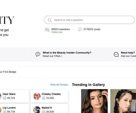Click Lip Lovers '99,739' count
136x113 pixels.
point(11,112)
